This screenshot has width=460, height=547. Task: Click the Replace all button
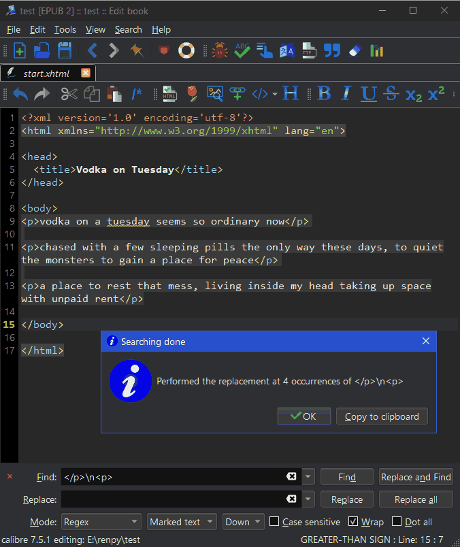[x=416, y=499]
